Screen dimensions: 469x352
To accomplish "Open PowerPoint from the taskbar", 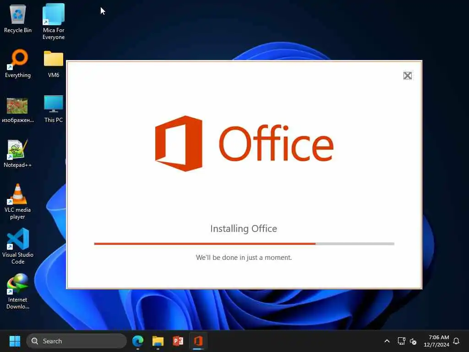I will [x=178, y=341].
